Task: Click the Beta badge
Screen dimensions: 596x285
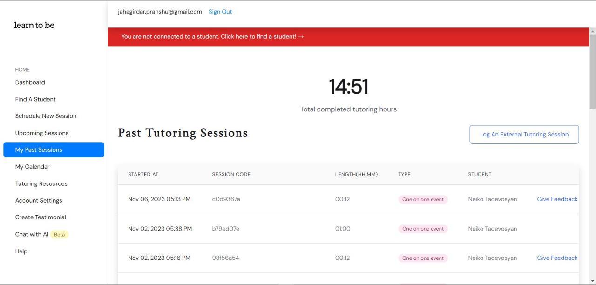Action: point(59,234)
